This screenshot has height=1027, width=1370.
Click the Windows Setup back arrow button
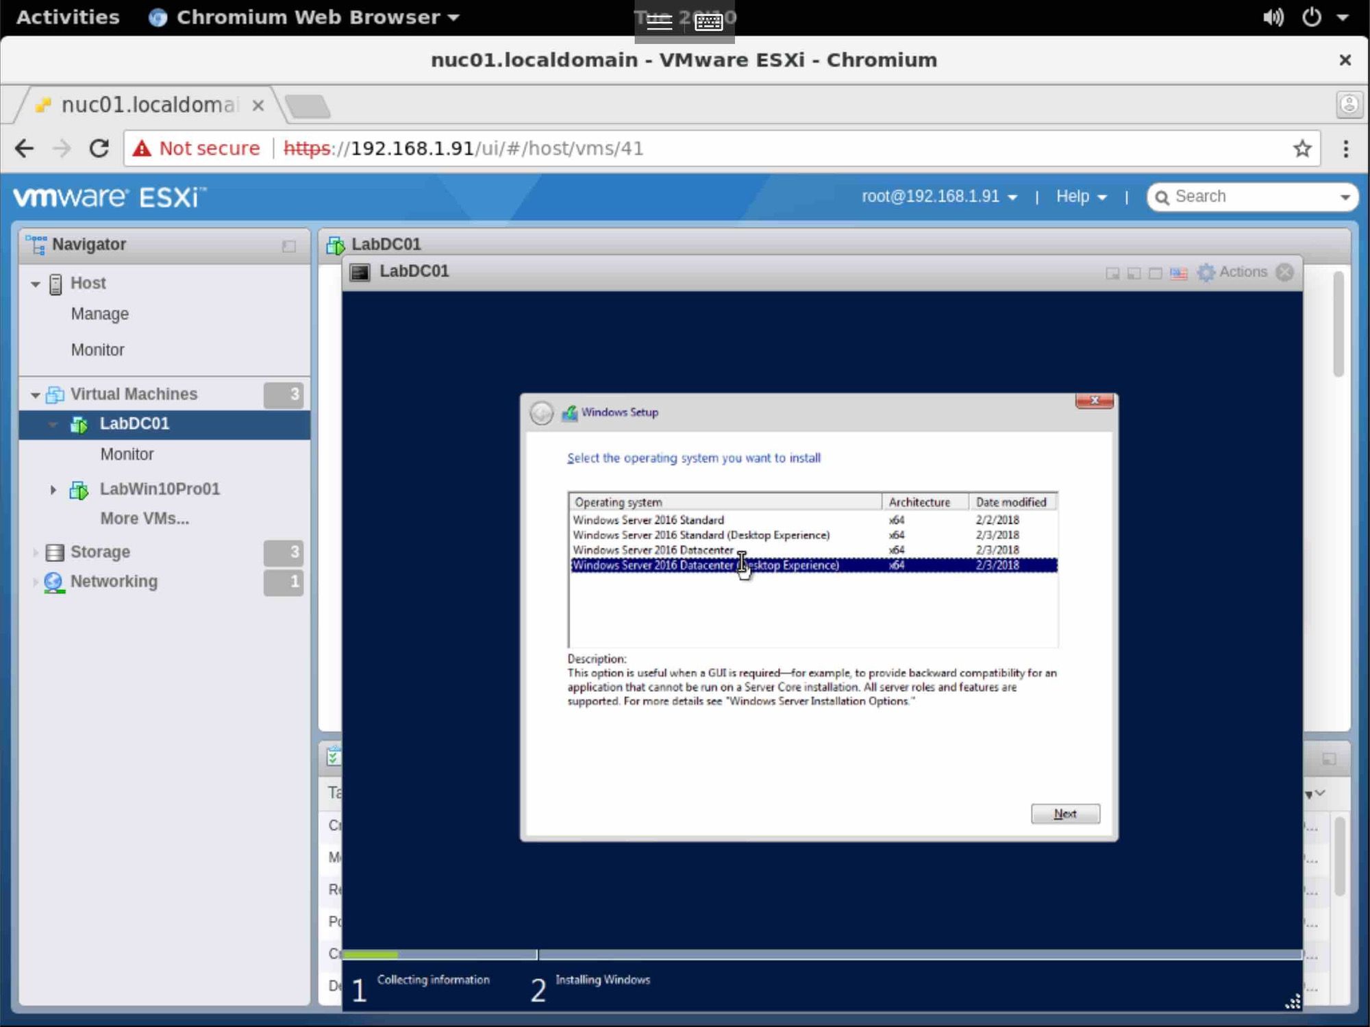pos(541,413)
